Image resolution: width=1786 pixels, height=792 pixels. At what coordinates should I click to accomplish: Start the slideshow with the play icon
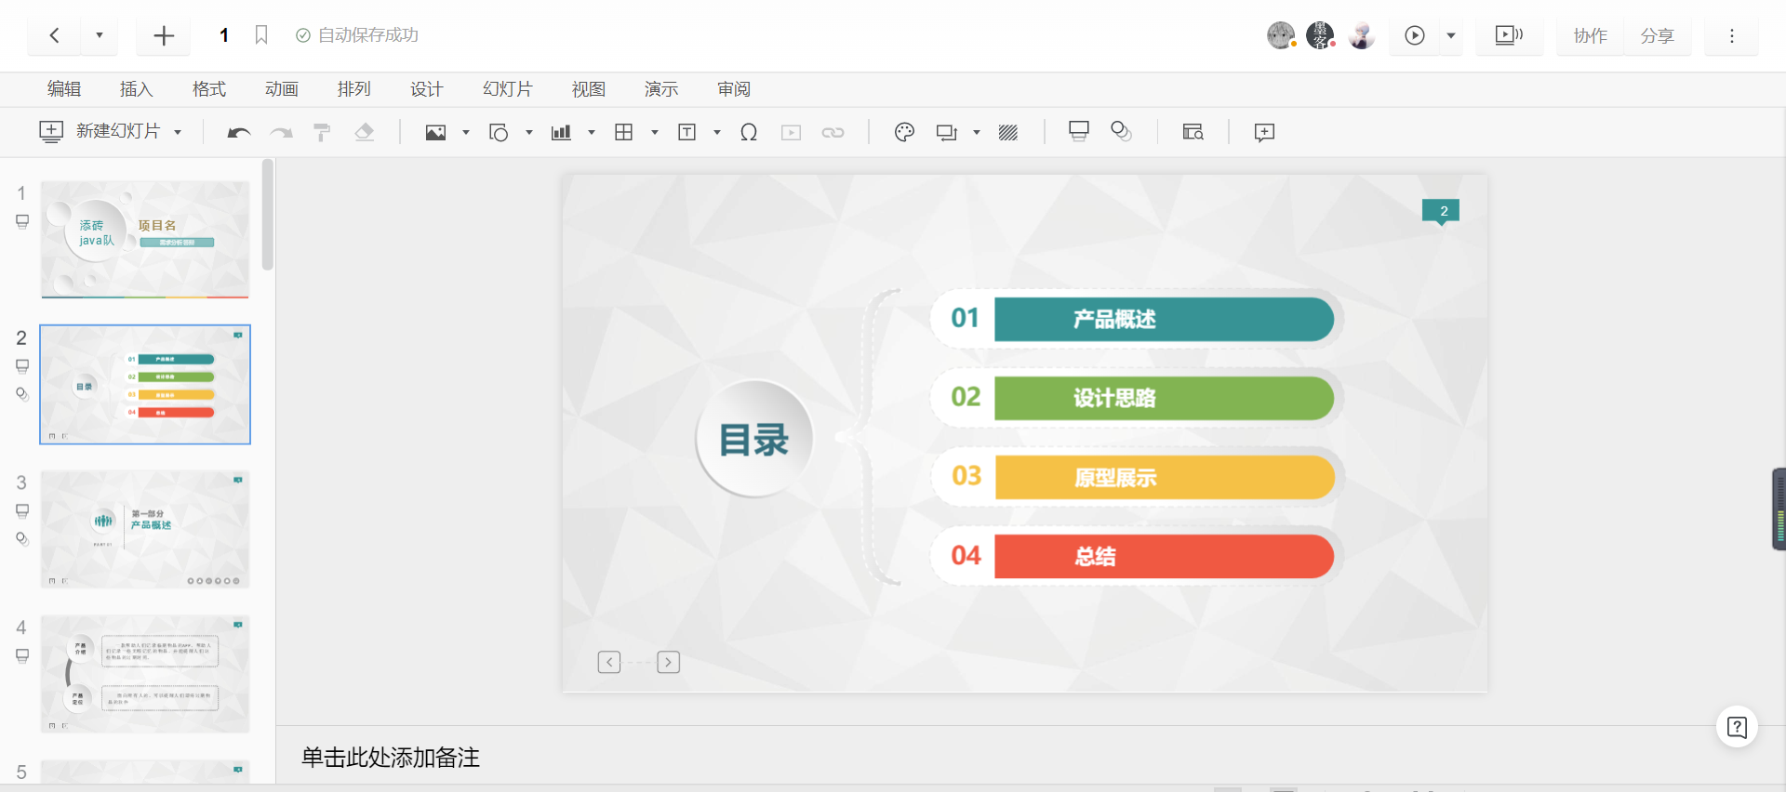pos(1414,35)
